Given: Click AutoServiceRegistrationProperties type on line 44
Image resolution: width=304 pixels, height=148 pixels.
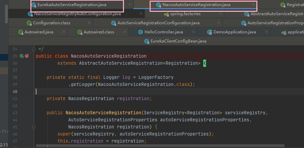Looking at the screenshot, I should click(112, 120).
